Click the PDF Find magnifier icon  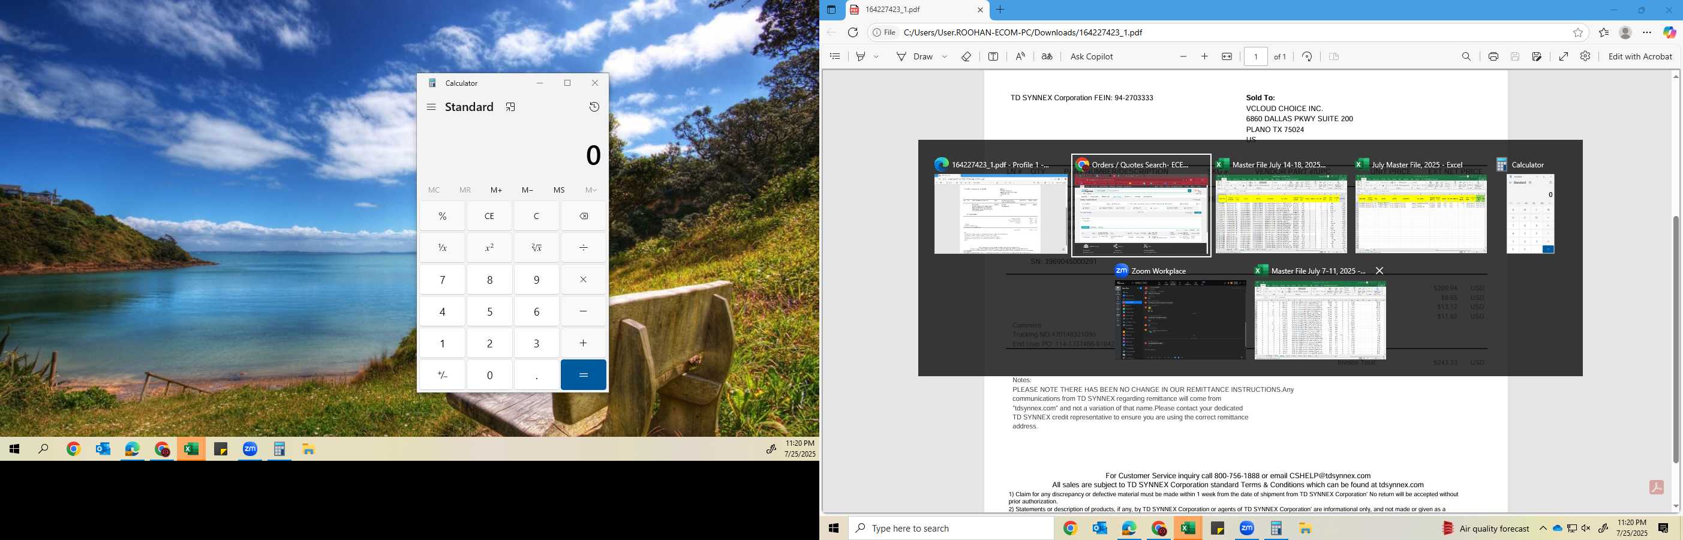coord(1466,56)
